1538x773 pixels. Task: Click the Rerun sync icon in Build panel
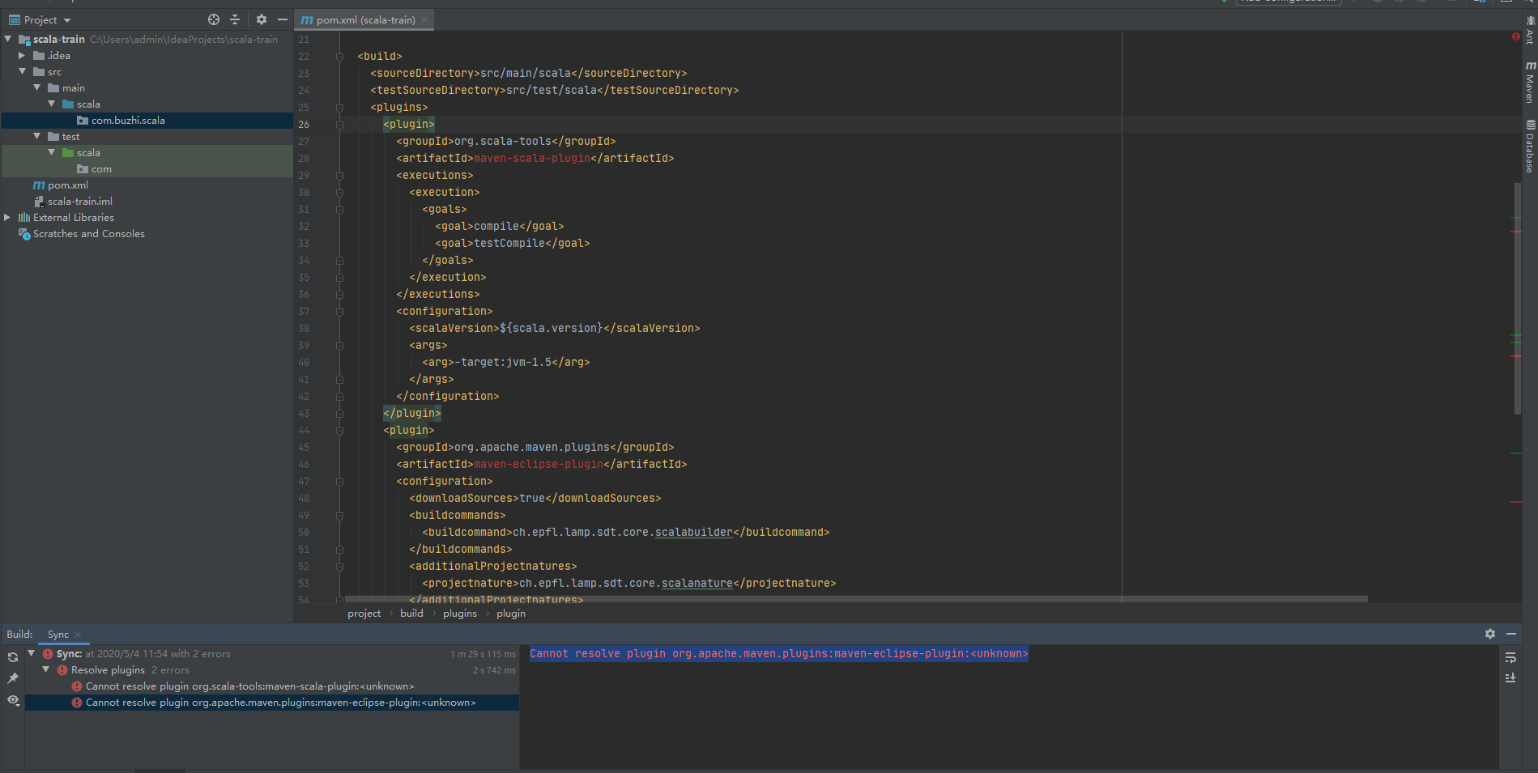click(x=13, y=657)
